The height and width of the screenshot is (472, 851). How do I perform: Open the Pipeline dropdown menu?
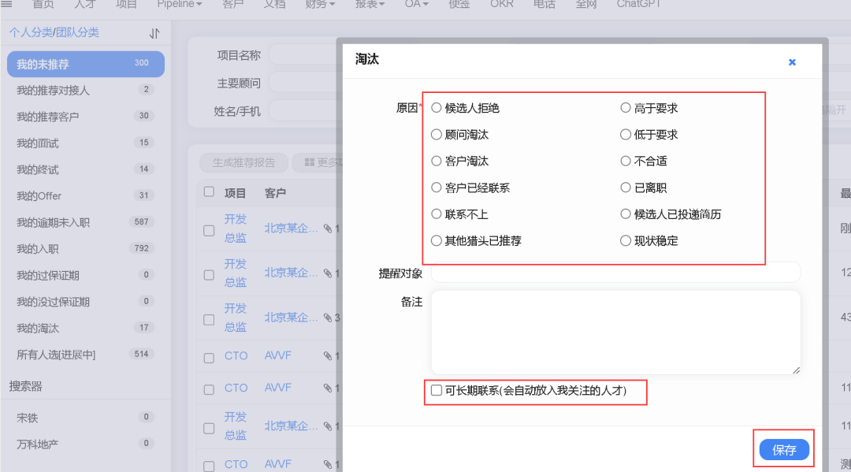[180, 5]
